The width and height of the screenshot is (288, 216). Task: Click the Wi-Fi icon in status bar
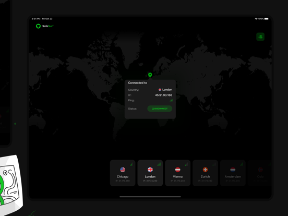[x=256, y=19]
